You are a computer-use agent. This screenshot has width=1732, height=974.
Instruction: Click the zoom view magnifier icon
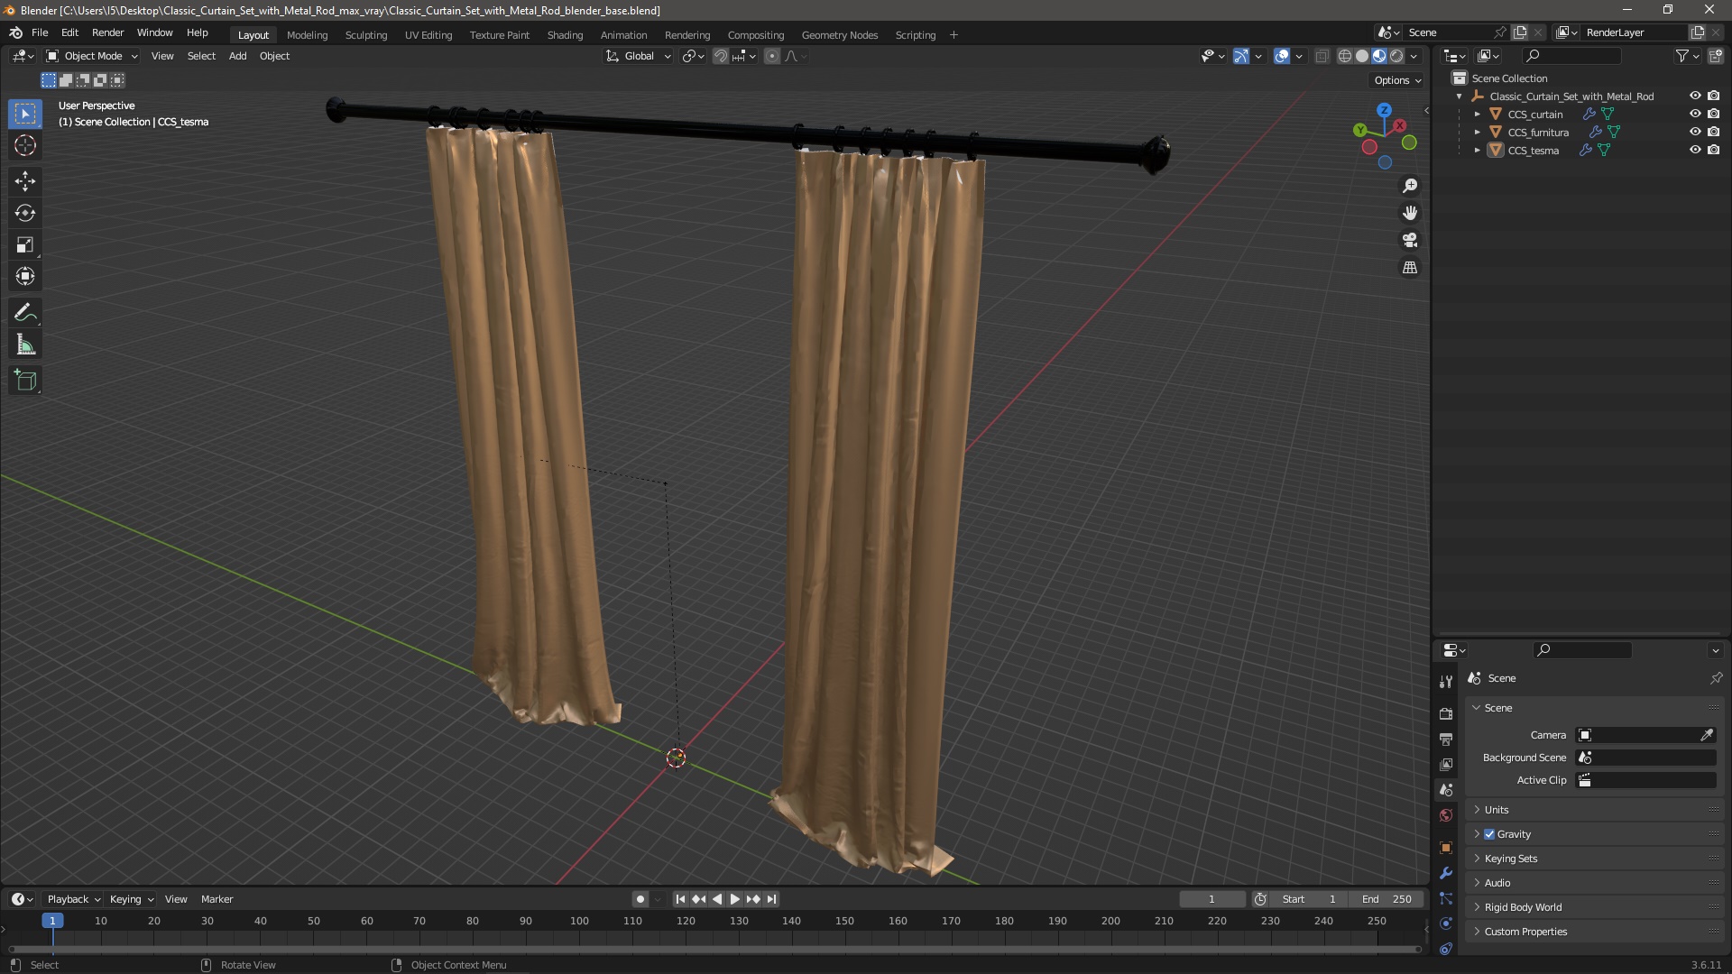[1410, 186]
